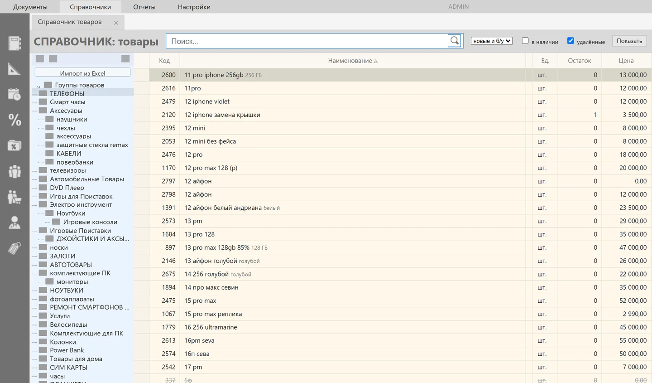Click the employee person sidebar icon
The image size is (652, 383).
[x=14, y=223]
